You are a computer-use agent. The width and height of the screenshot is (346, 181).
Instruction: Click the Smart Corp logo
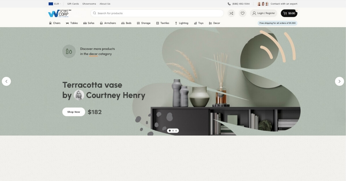pyautogui.click(x=59, y=13)
